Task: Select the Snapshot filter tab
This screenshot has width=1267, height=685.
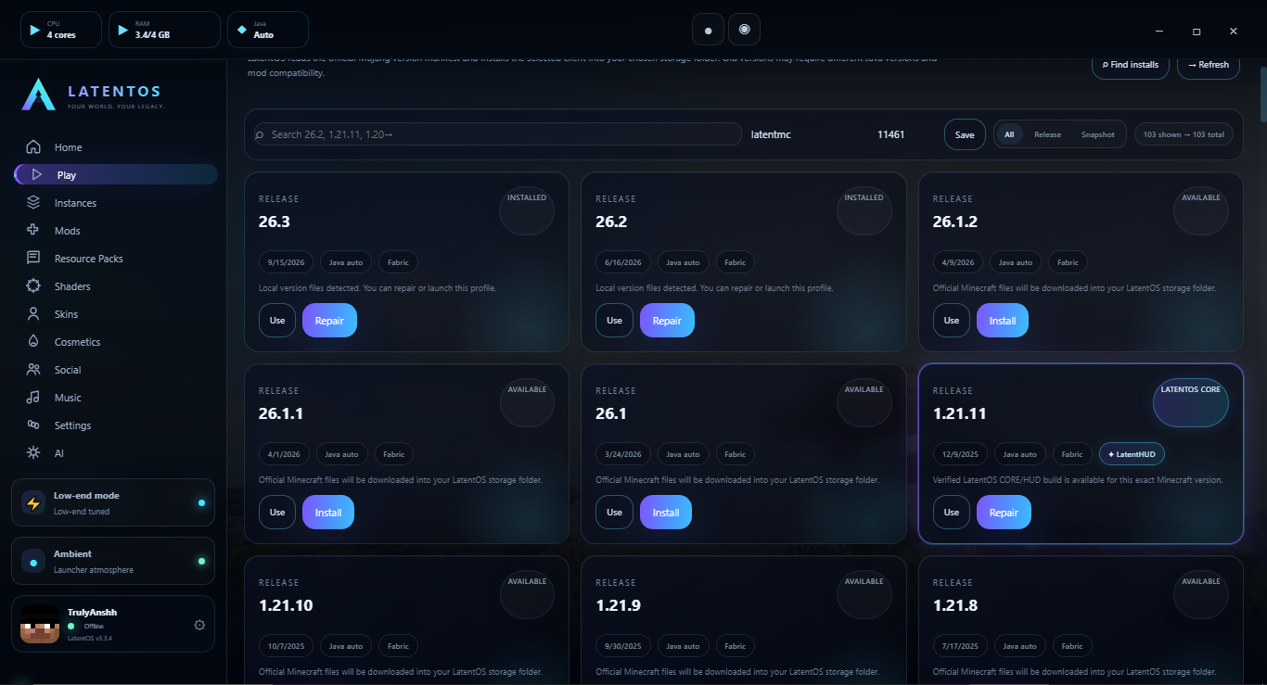Action: click(1097, 134)
